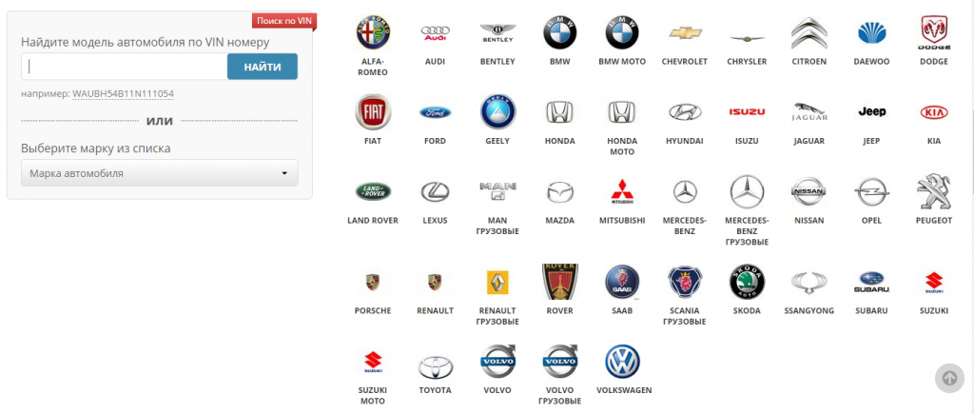Open the Scania грузовые griffin logo
Image resolution: width=974 pixels, height=414 pixels.
click(x=685, y=283)
